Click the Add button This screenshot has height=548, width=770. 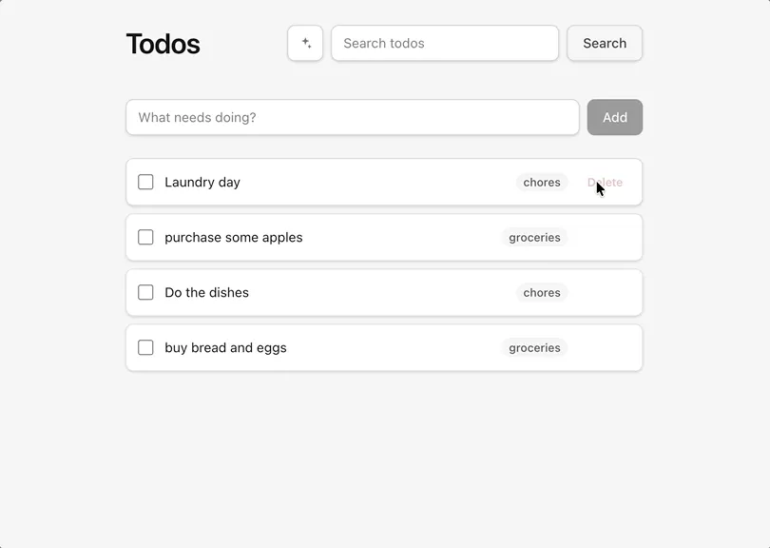[615, 117]
